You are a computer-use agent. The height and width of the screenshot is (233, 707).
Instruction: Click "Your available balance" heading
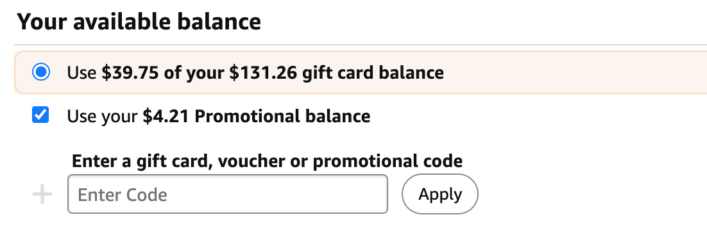[x=139, y=22]
